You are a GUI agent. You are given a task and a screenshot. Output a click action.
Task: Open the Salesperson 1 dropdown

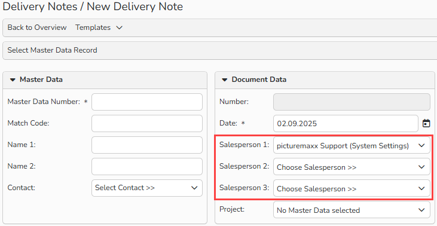point(352,145)
